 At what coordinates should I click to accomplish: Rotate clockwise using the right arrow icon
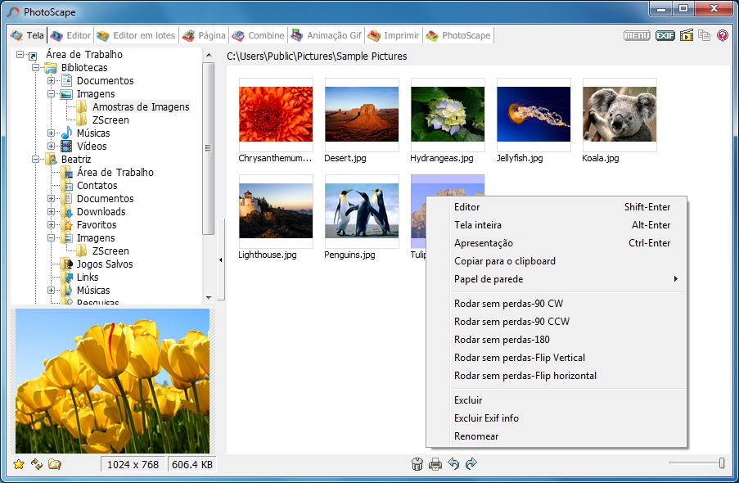coord(471,464)
